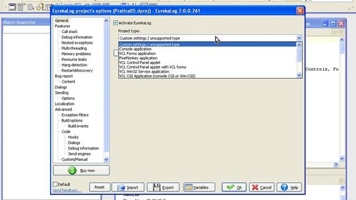356x200 pixels.
Task: Select Hang detection tree item
Action: pos(74,65)
